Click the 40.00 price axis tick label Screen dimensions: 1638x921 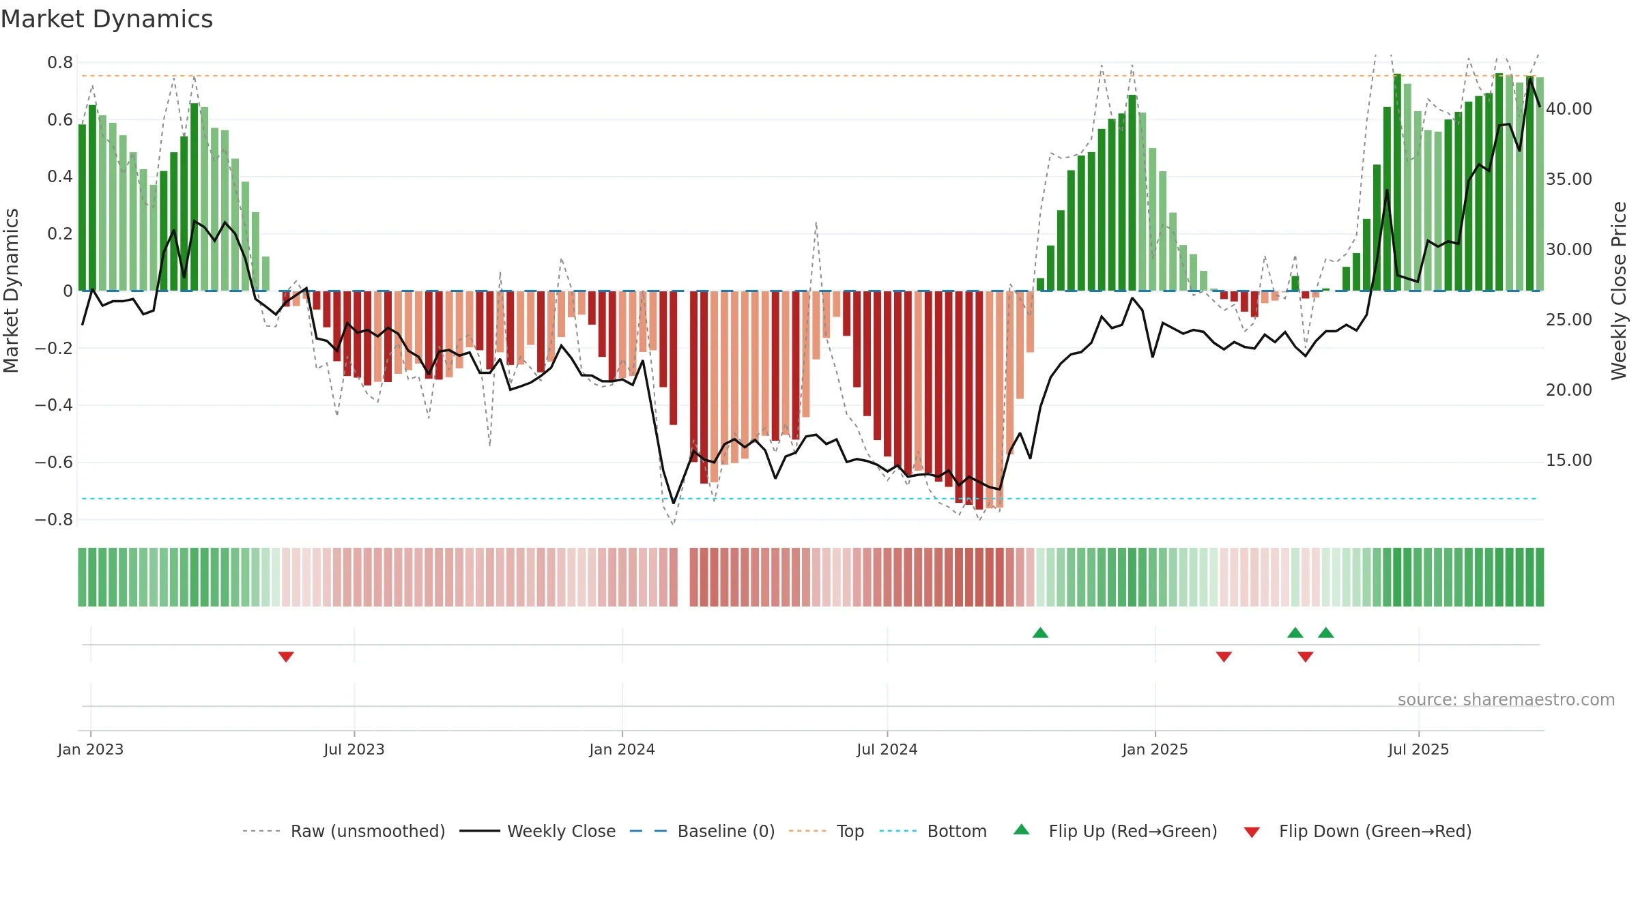(1569, 108)
